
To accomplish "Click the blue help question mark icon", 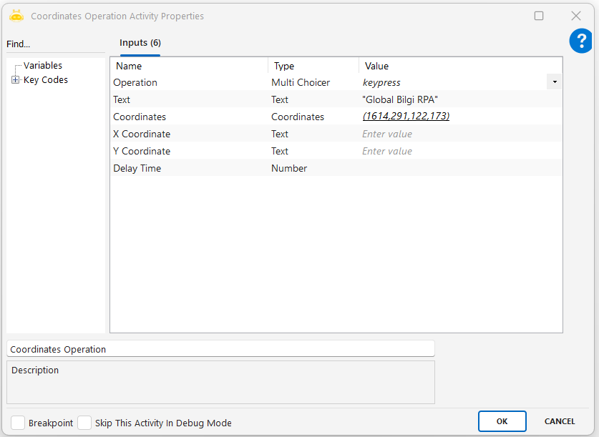I will click(580, 41).
